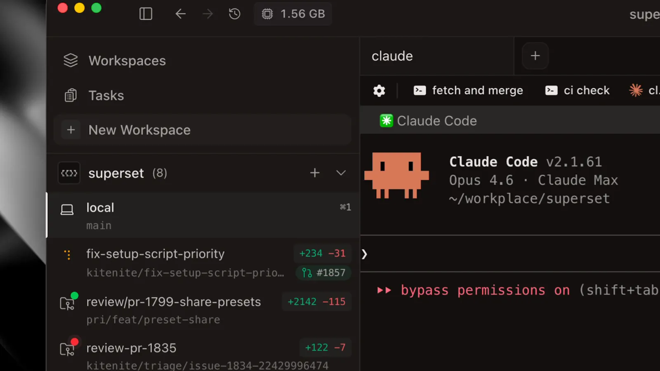Click the Claude starburst preset icon
Viewport: 660px width, 371px height.
[636, 90]
